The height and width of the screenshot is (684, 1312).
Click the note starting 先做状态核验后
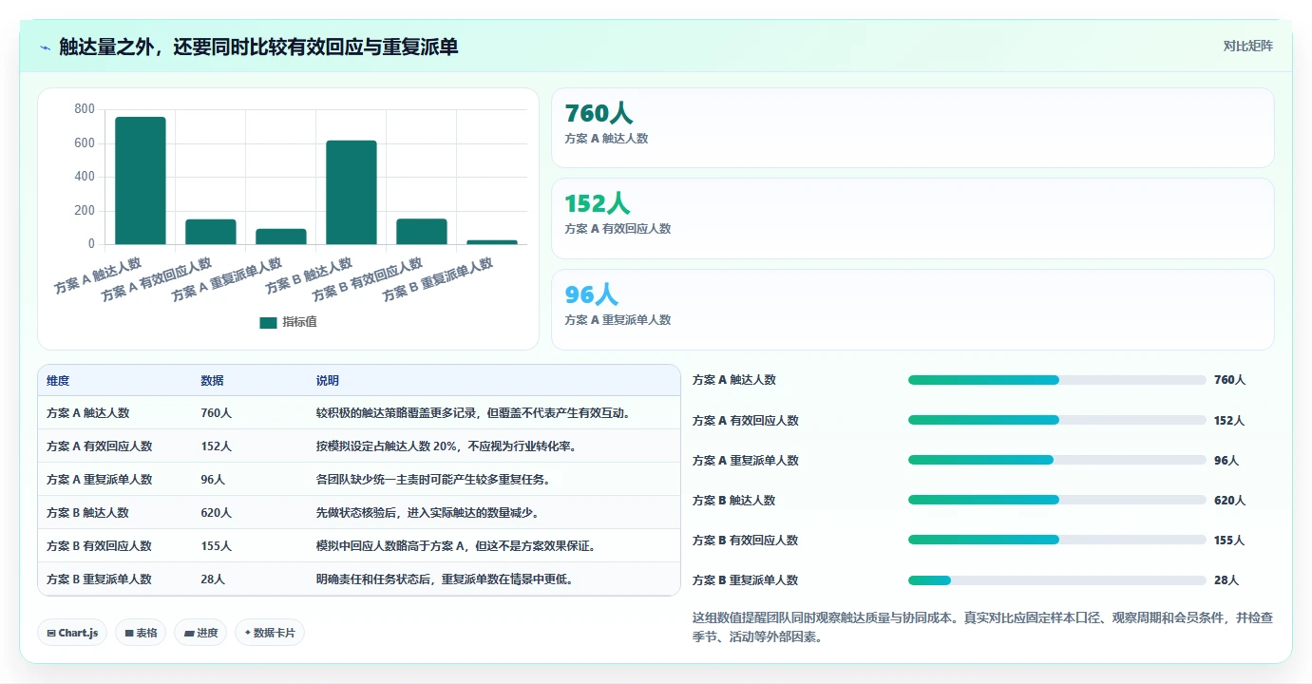click(x=428, y=513)
